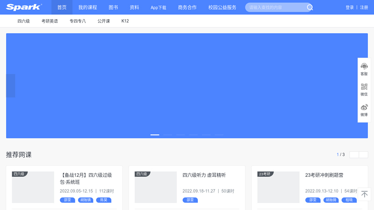Select the 公开课 category tab
374x210 pixels.
103,21
